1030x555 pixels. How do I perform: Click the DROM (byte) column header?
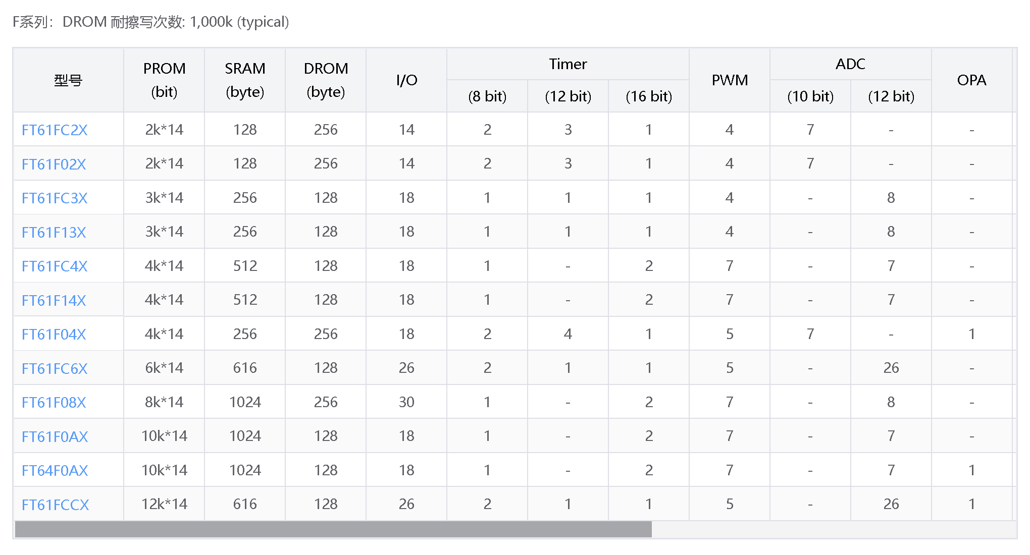pos(326,80)
